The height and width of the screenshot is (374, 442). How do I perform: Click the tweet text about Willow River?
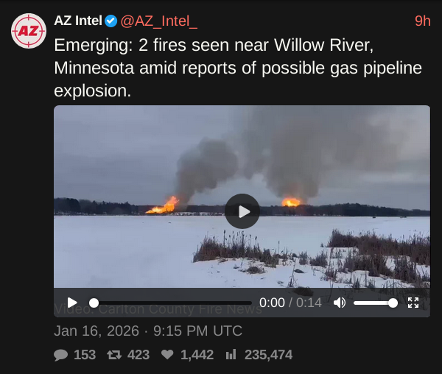point(238,68)
